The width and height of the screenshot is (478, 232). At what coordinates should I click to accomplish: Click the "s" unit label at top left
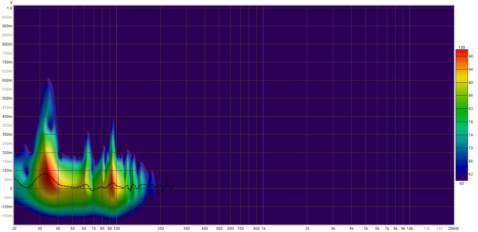point(11,3)
